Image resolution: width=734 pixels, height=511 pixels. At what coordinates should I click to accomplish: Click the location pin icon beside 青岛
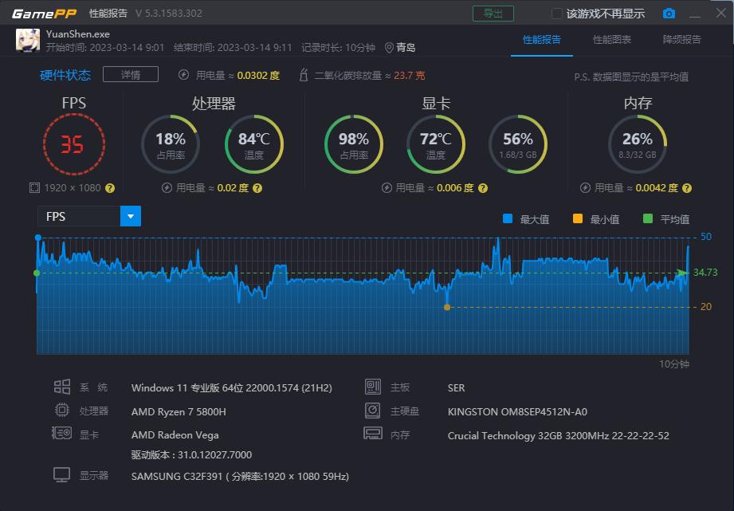390,46
